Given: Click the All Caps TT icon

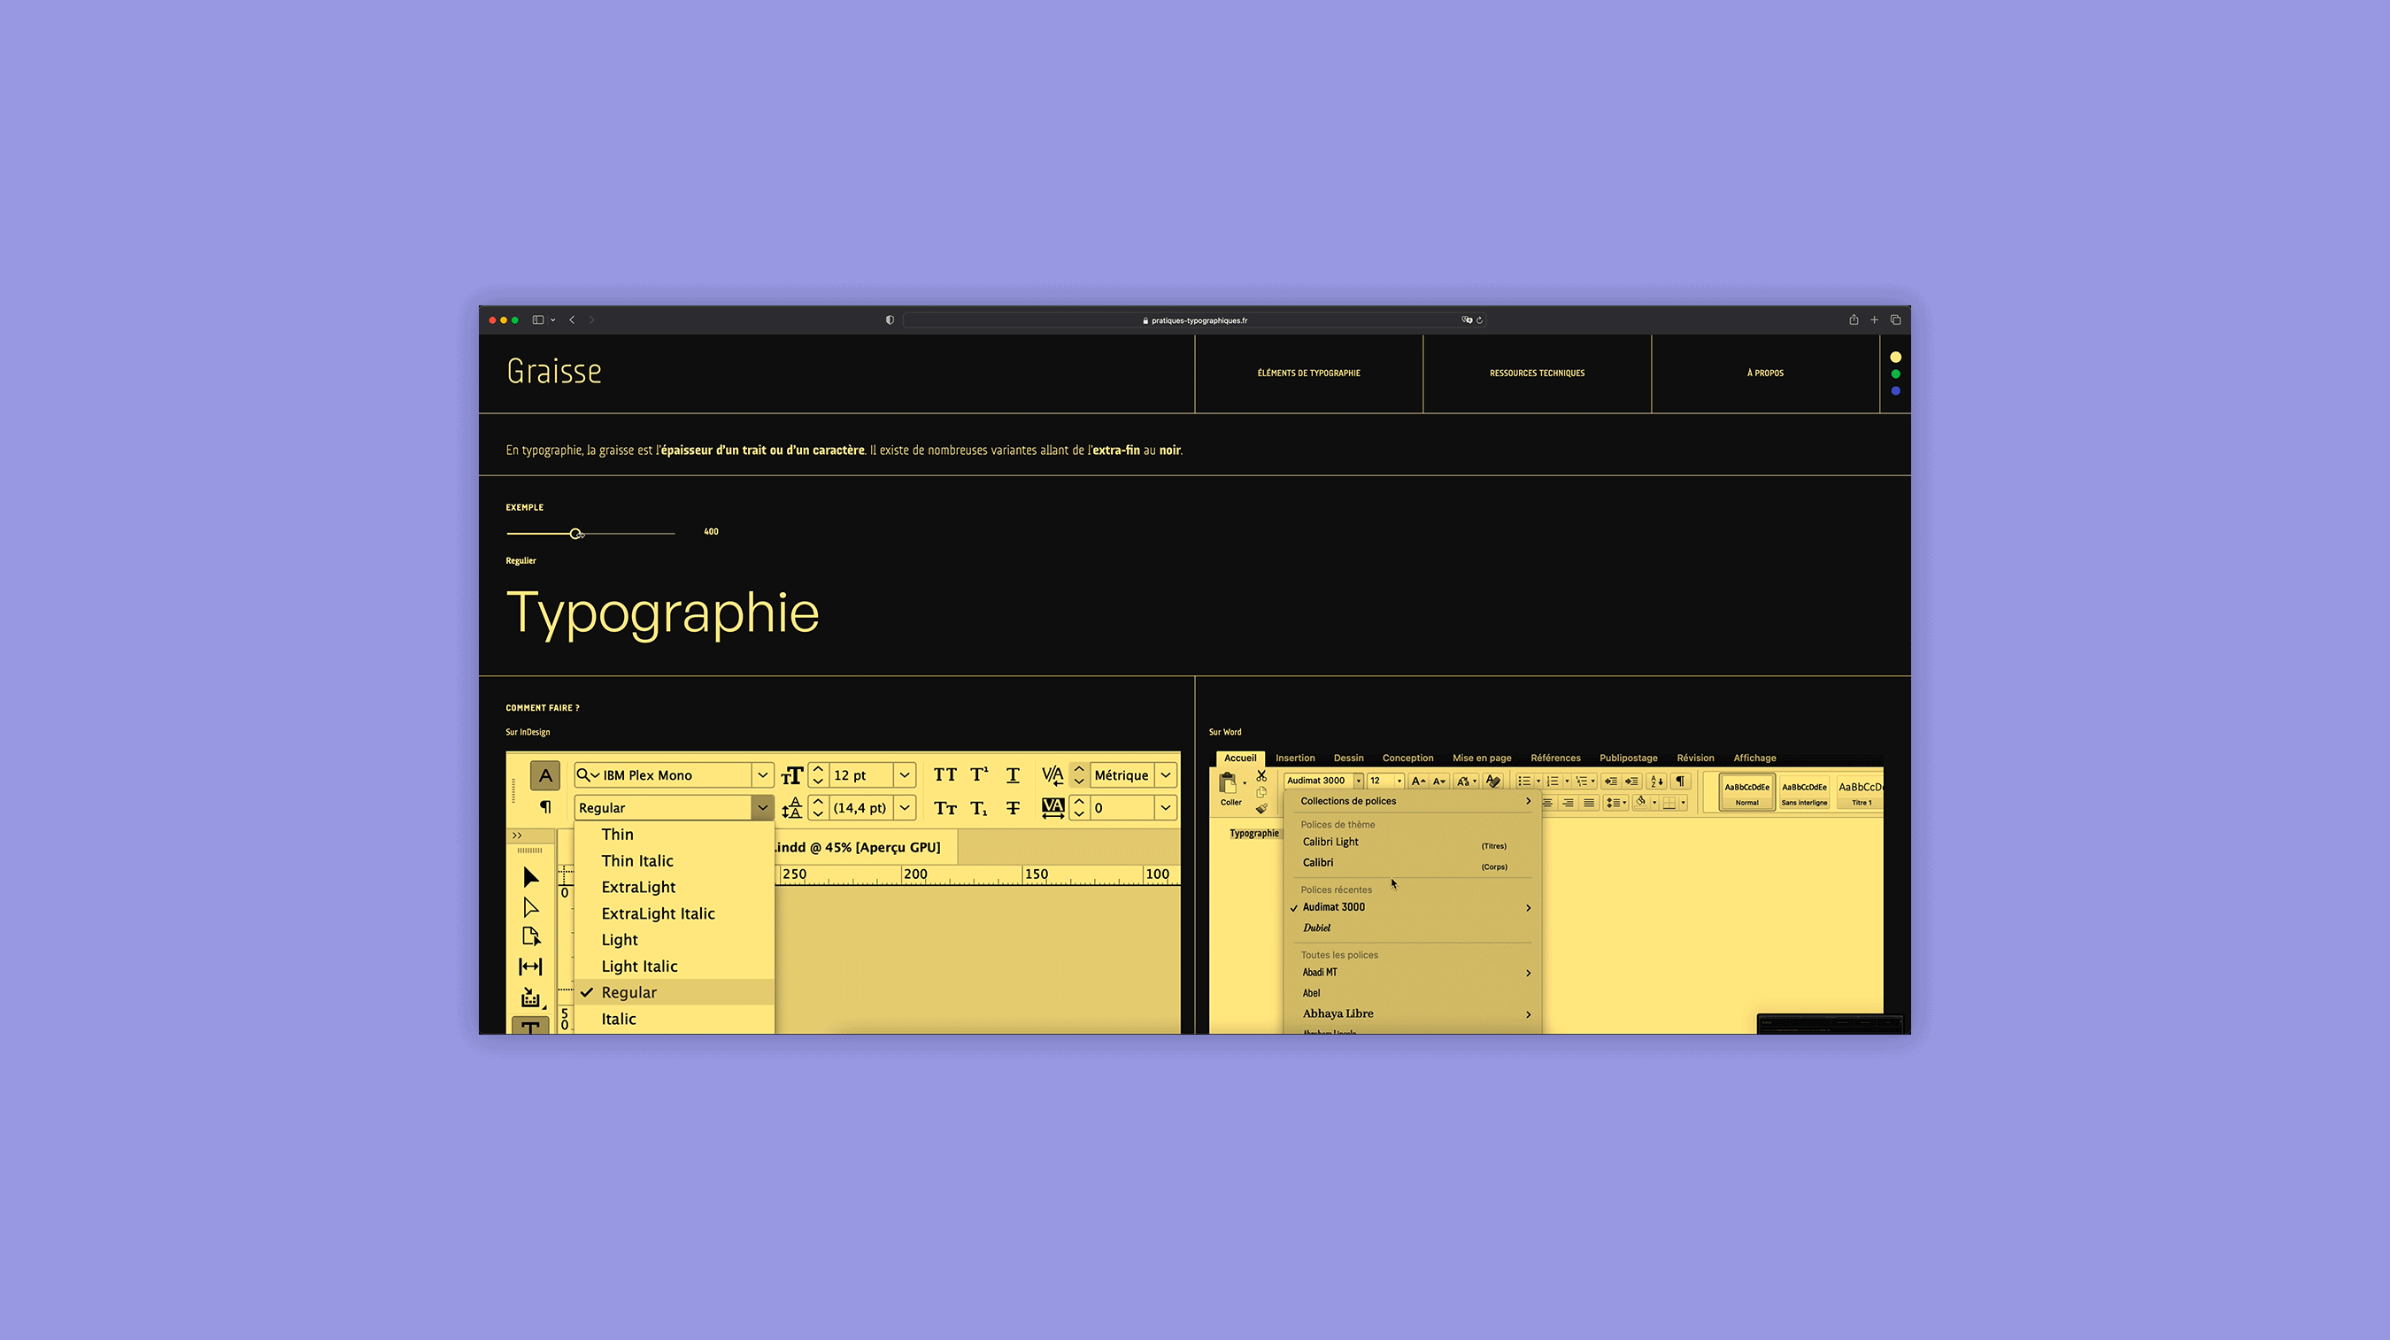Looking at the screenshot, I should [x=945, y=774].
